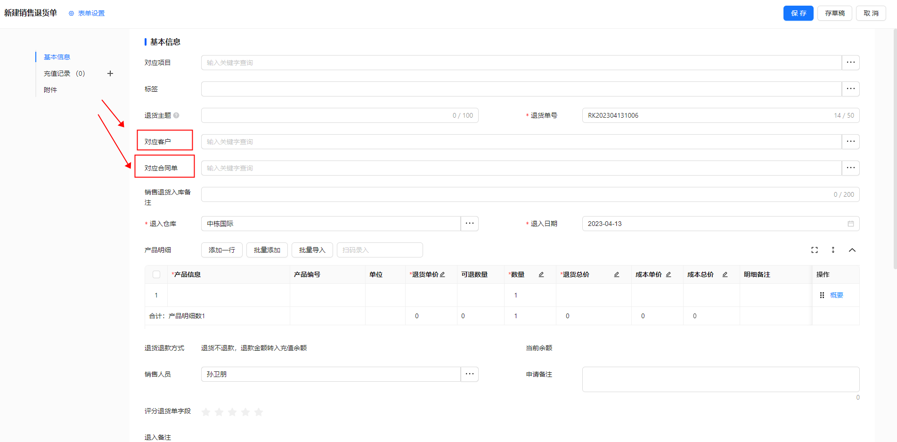Set third star in 评分退货单字段 rating
This screenshot has height=442, width=897.
pyautogui.click(x=232, y=412)
